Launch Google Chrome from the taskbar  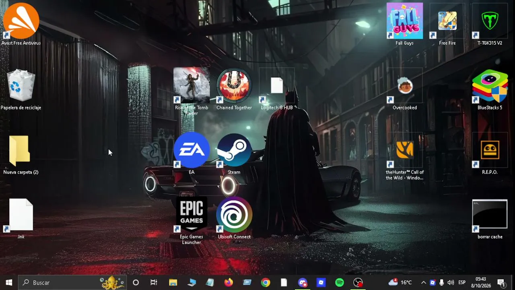pos(266,283)
